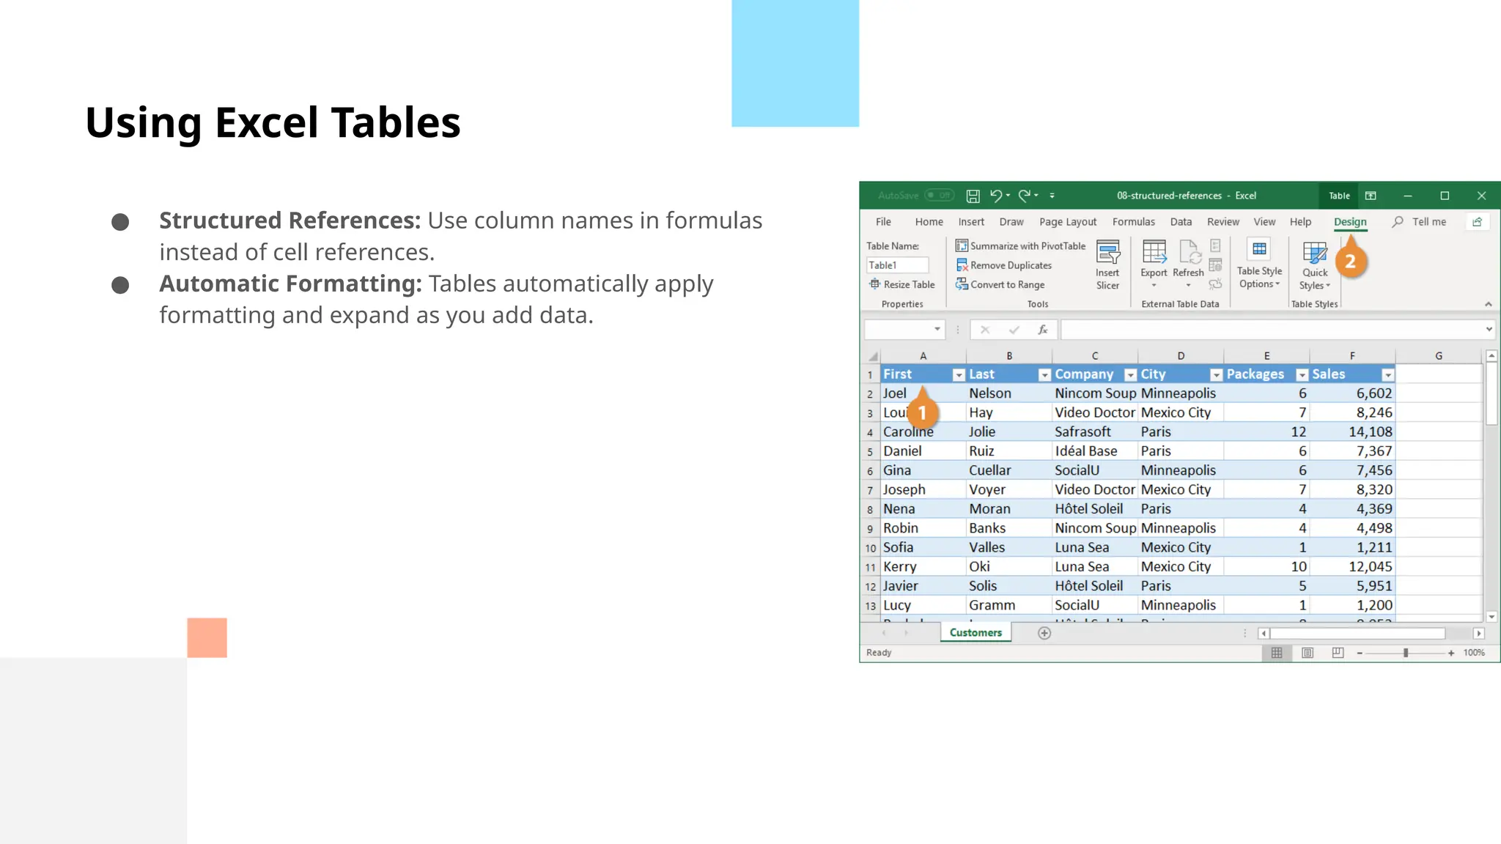Add a new sheet with plus icon
The width and height of the screenshot is (1501, 844).
[1044, 633]
